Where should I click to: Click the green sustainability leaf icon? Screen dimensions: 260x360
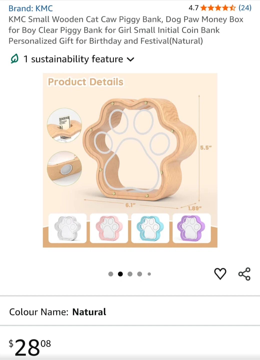14,59
